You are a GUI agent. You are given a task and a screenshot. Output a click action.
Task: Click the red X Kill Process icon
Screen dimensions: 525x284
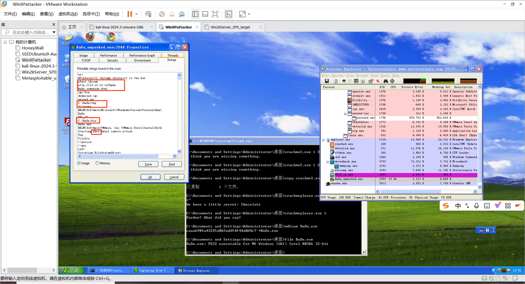377,81
